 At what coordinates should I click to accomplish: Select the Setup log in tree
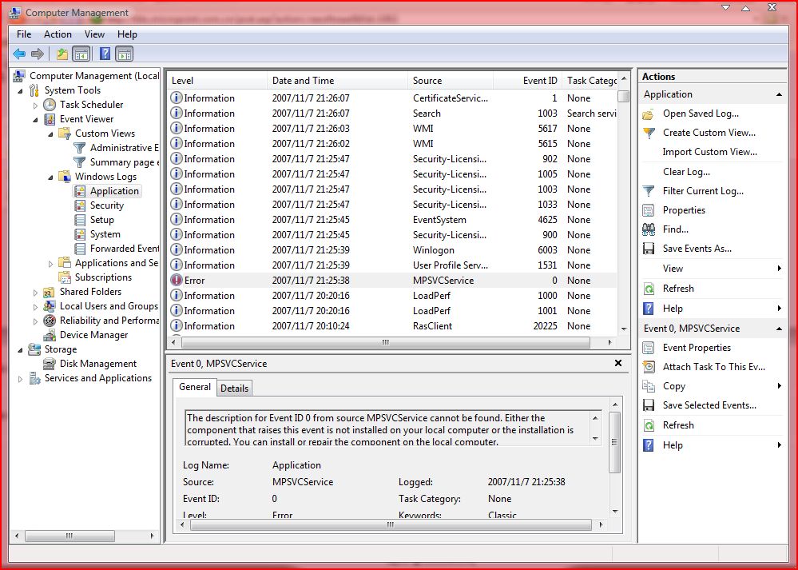pos(101,220)
